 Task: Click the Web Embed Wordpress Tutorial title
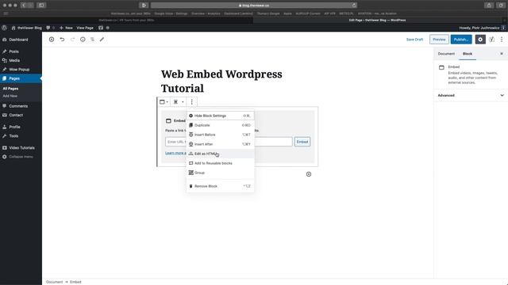[x=221, y=81]
